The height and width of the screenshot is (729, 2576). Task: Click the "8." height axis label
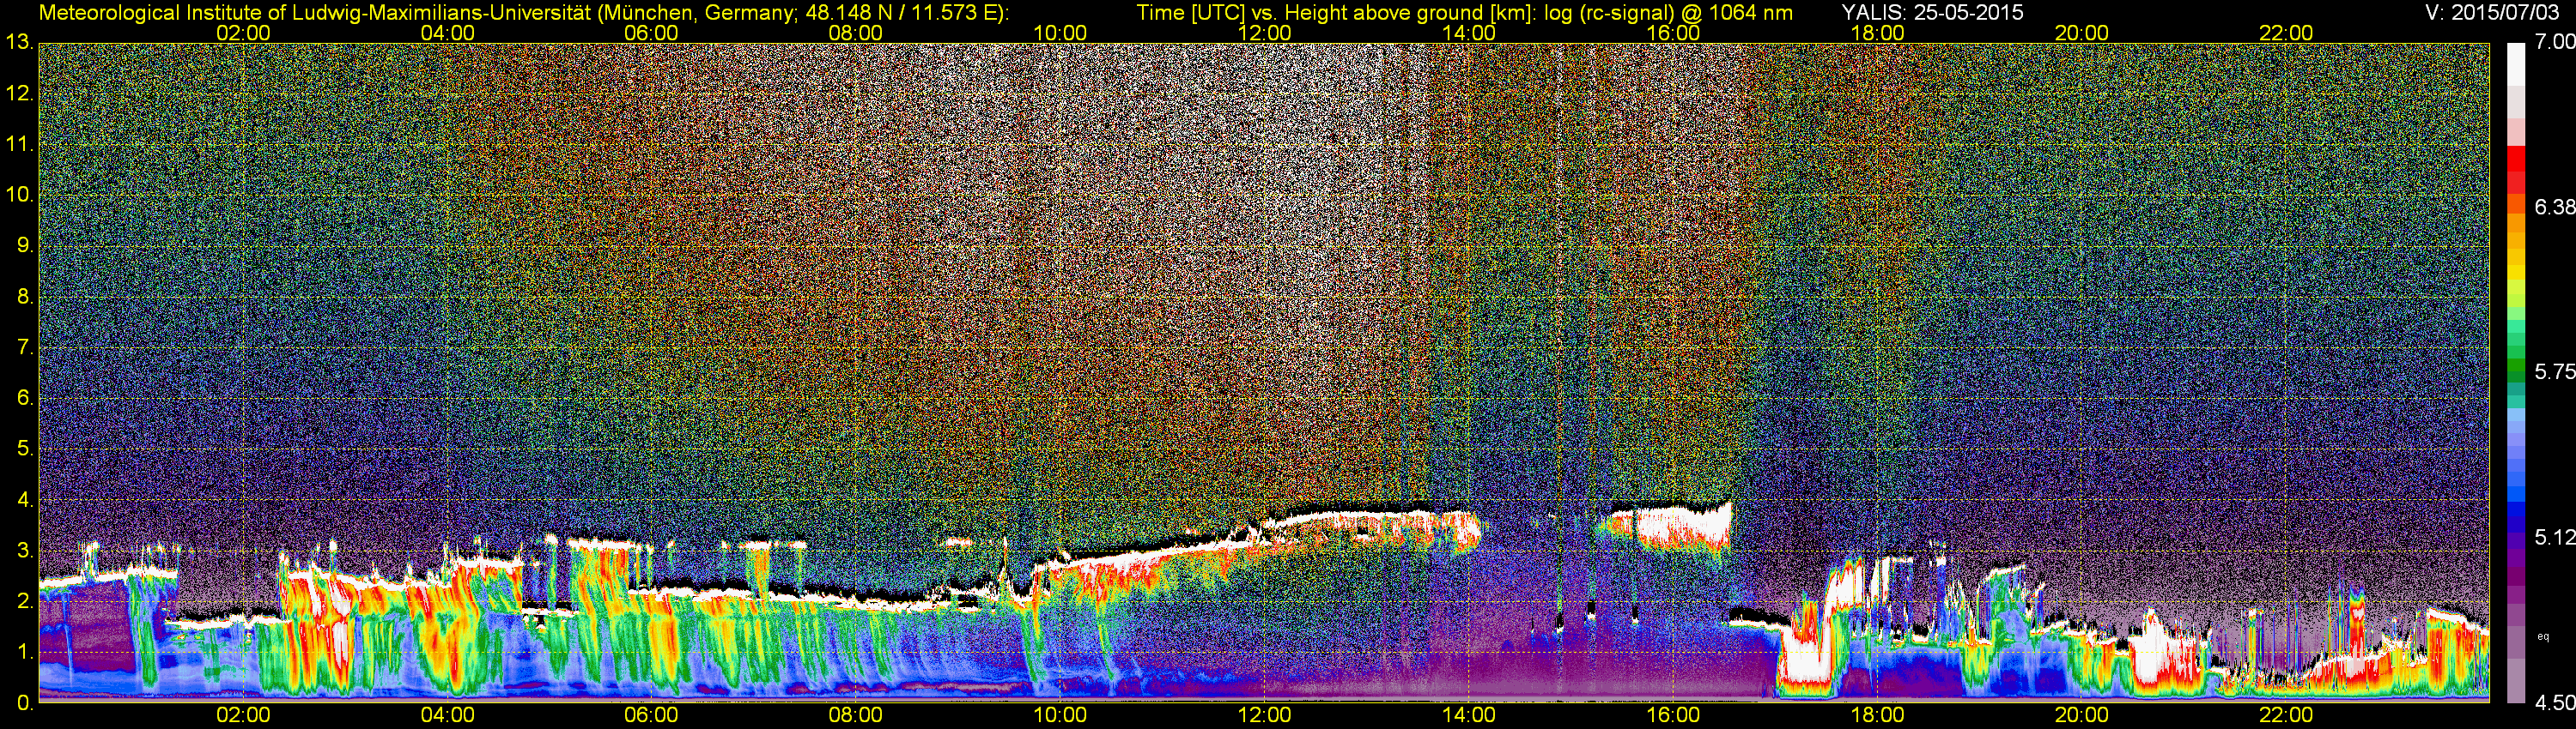25,297
